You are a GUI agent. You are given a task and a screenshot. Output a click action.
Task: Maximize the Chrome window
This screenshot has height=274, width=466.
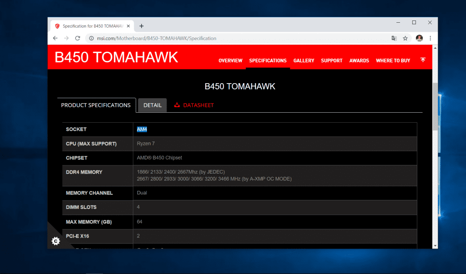pos(414,23)
